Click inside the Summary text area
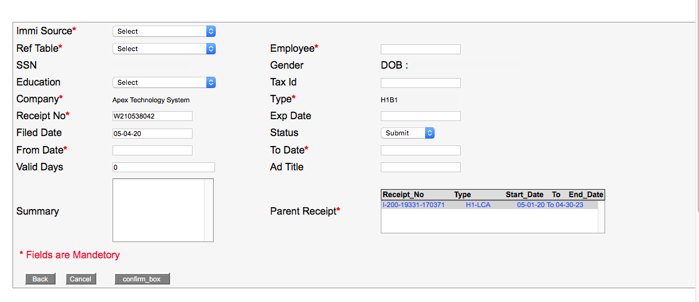 point(158,210)
